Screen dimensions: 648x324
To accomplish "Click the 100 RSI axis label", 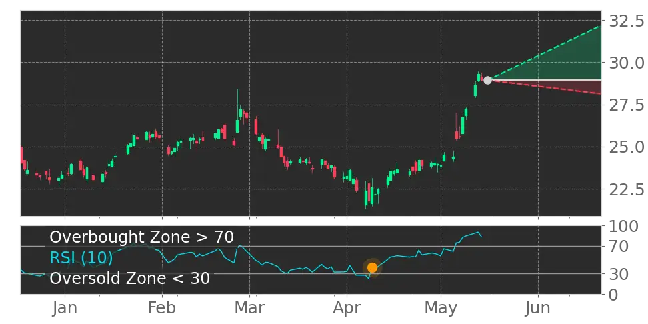I will tap(623, 227).
